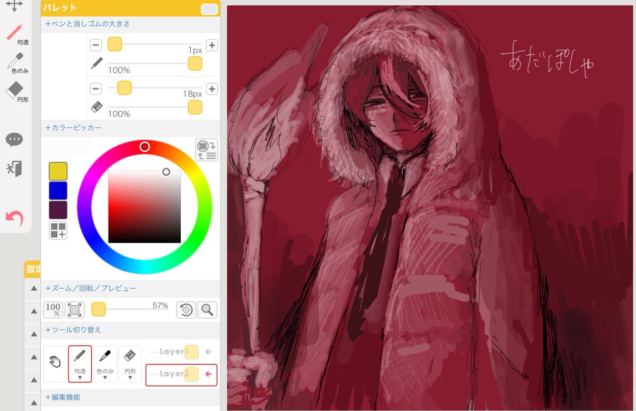The width and height of the screenshot is (636, 411).
Task: Click the exit door icon
Action: point(14,169)
